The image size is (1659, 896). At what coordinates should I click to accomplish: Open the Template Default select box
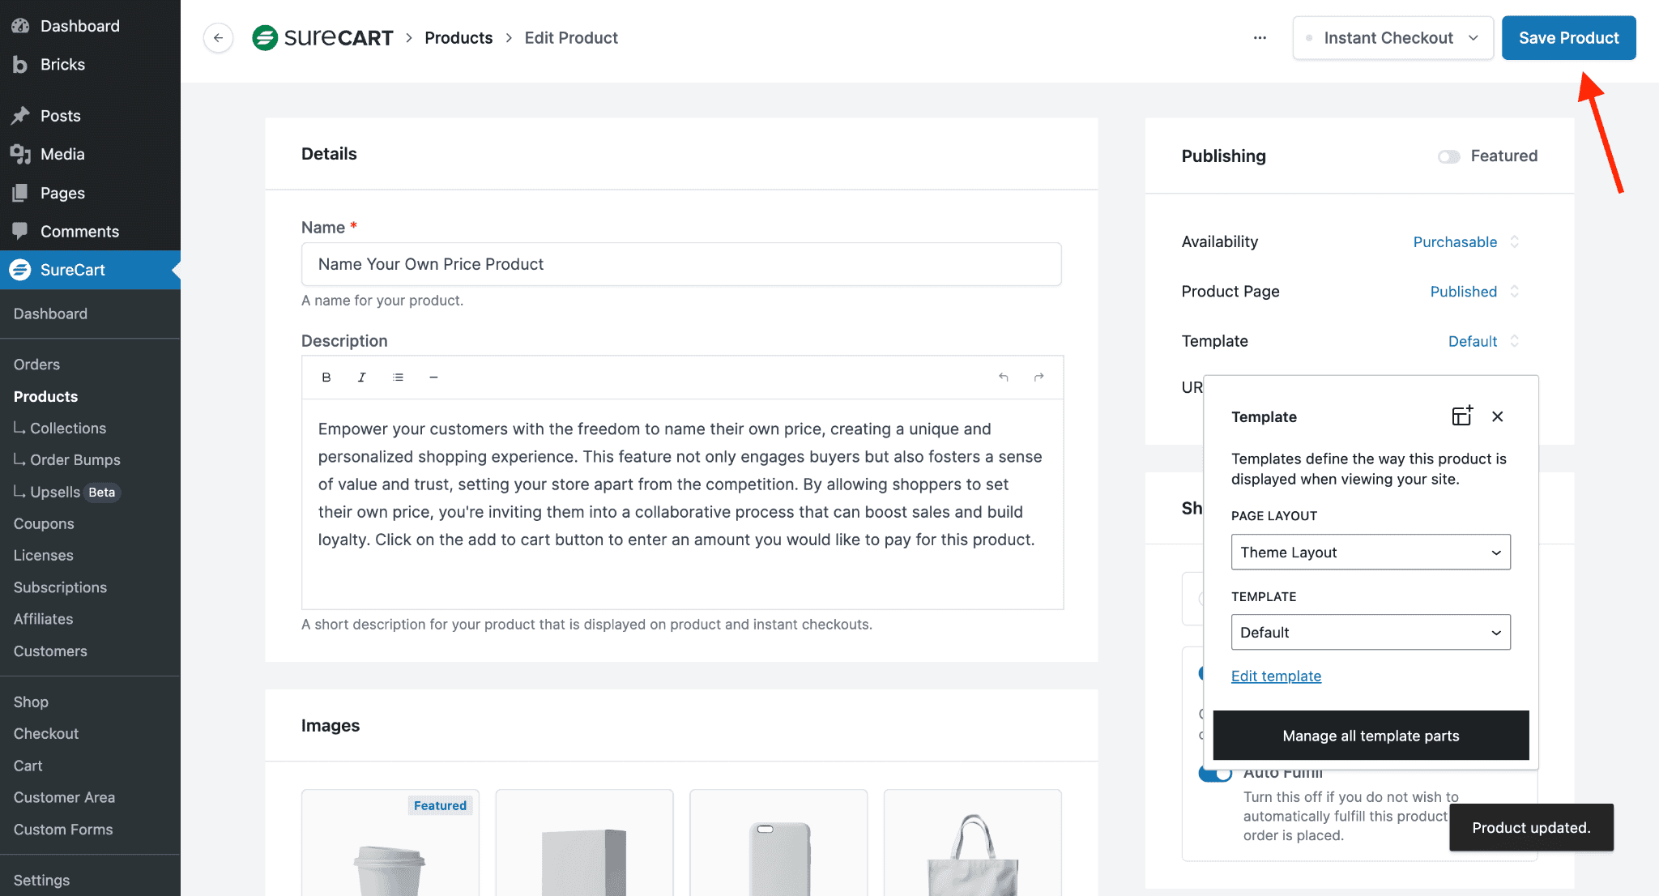point(1370,633)
